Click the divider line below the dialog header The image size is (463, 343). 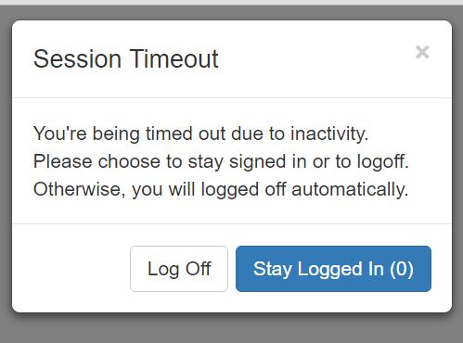(232, 97)
